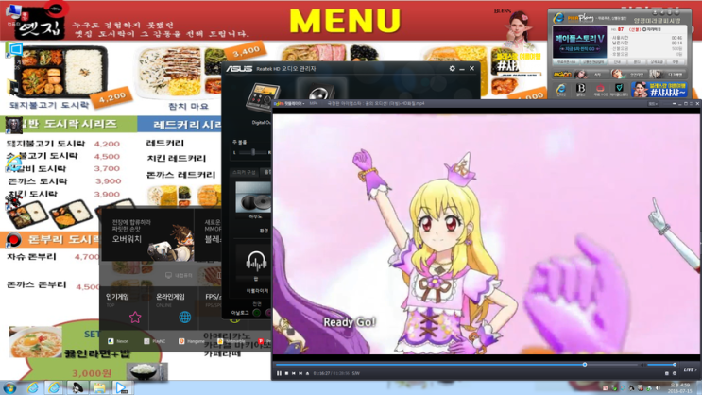Open File Explorer from the taskbar
This screenshot has width=702, height=395.
[x=99, y=387]
